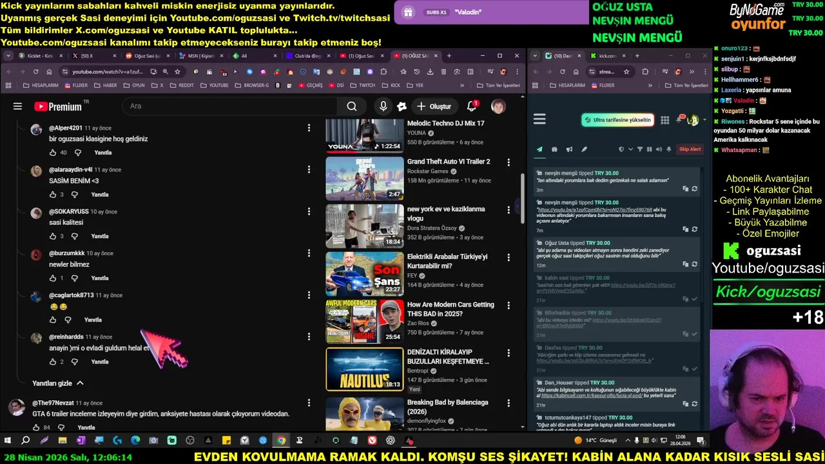Open the YouTube hamburger guide menu
The height and width of the screenshot is (464, 825).
tap(17, 106)
